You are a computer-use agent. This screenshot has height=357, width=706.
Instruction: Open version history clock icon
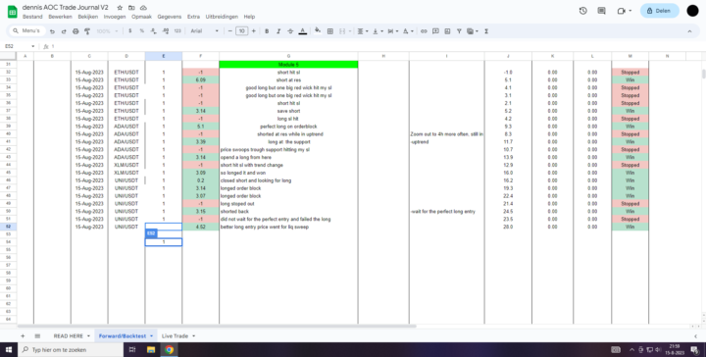[583, 11]
